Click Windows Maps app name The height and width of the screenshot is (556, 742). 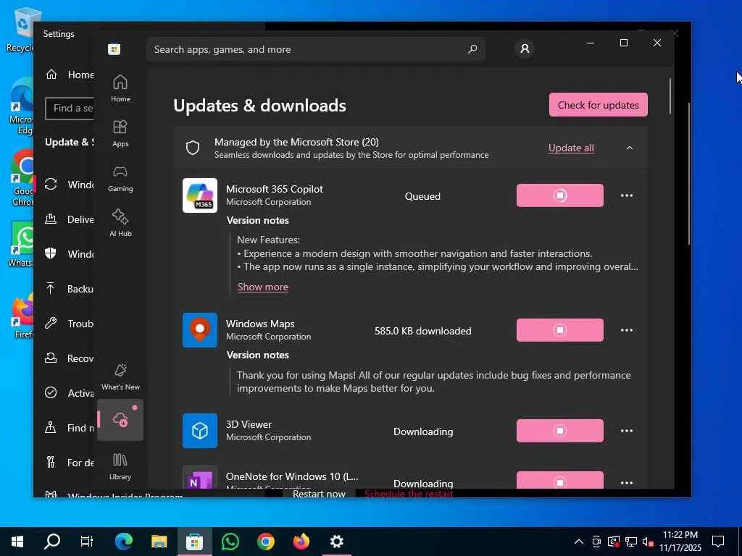[x=260, y=324]
